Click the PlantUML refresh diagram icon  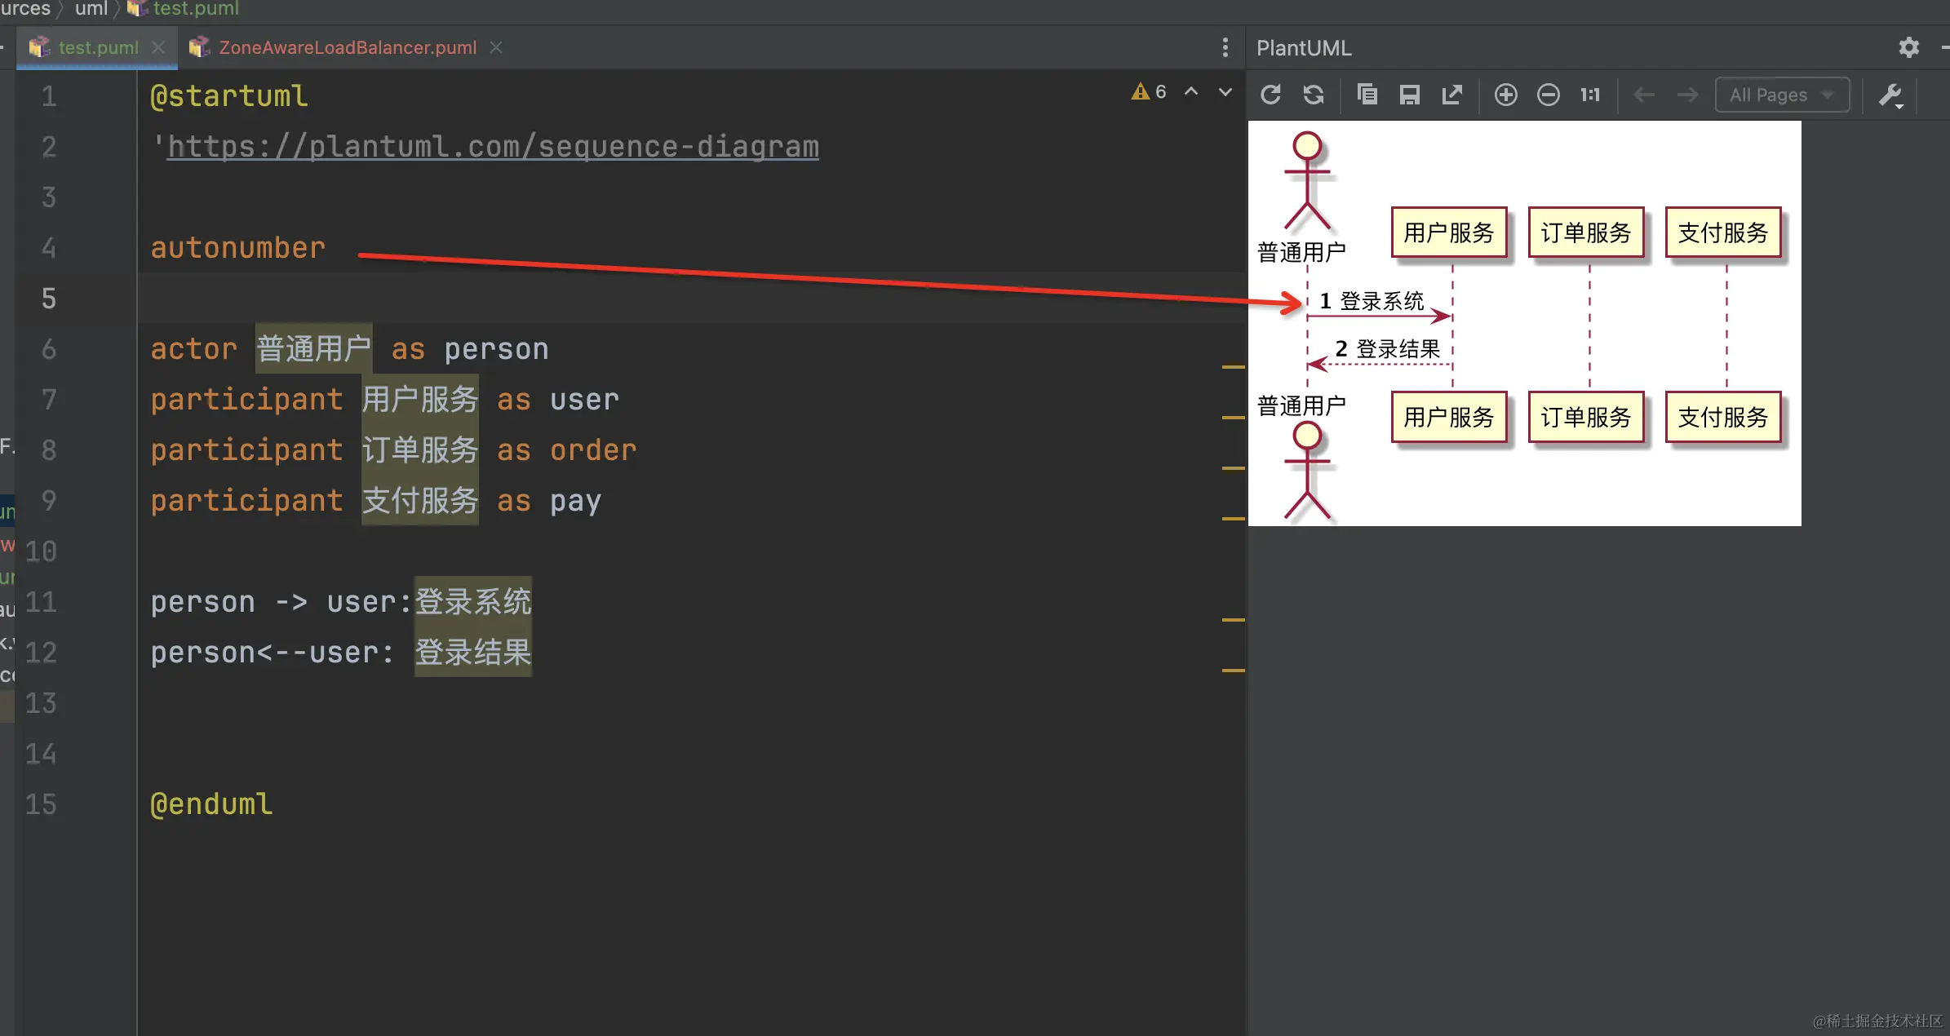click(1270, 95)
